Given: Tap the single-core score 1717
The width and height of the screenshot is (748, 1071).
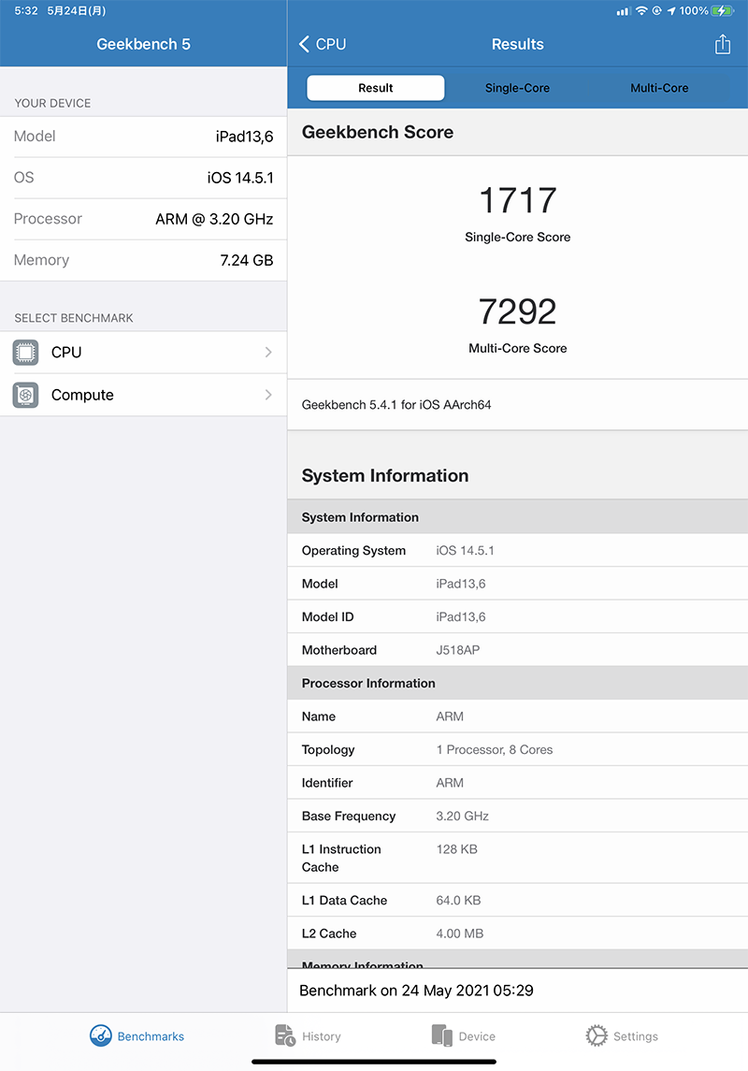Looking at the screenshot, I should pos(518,200).
